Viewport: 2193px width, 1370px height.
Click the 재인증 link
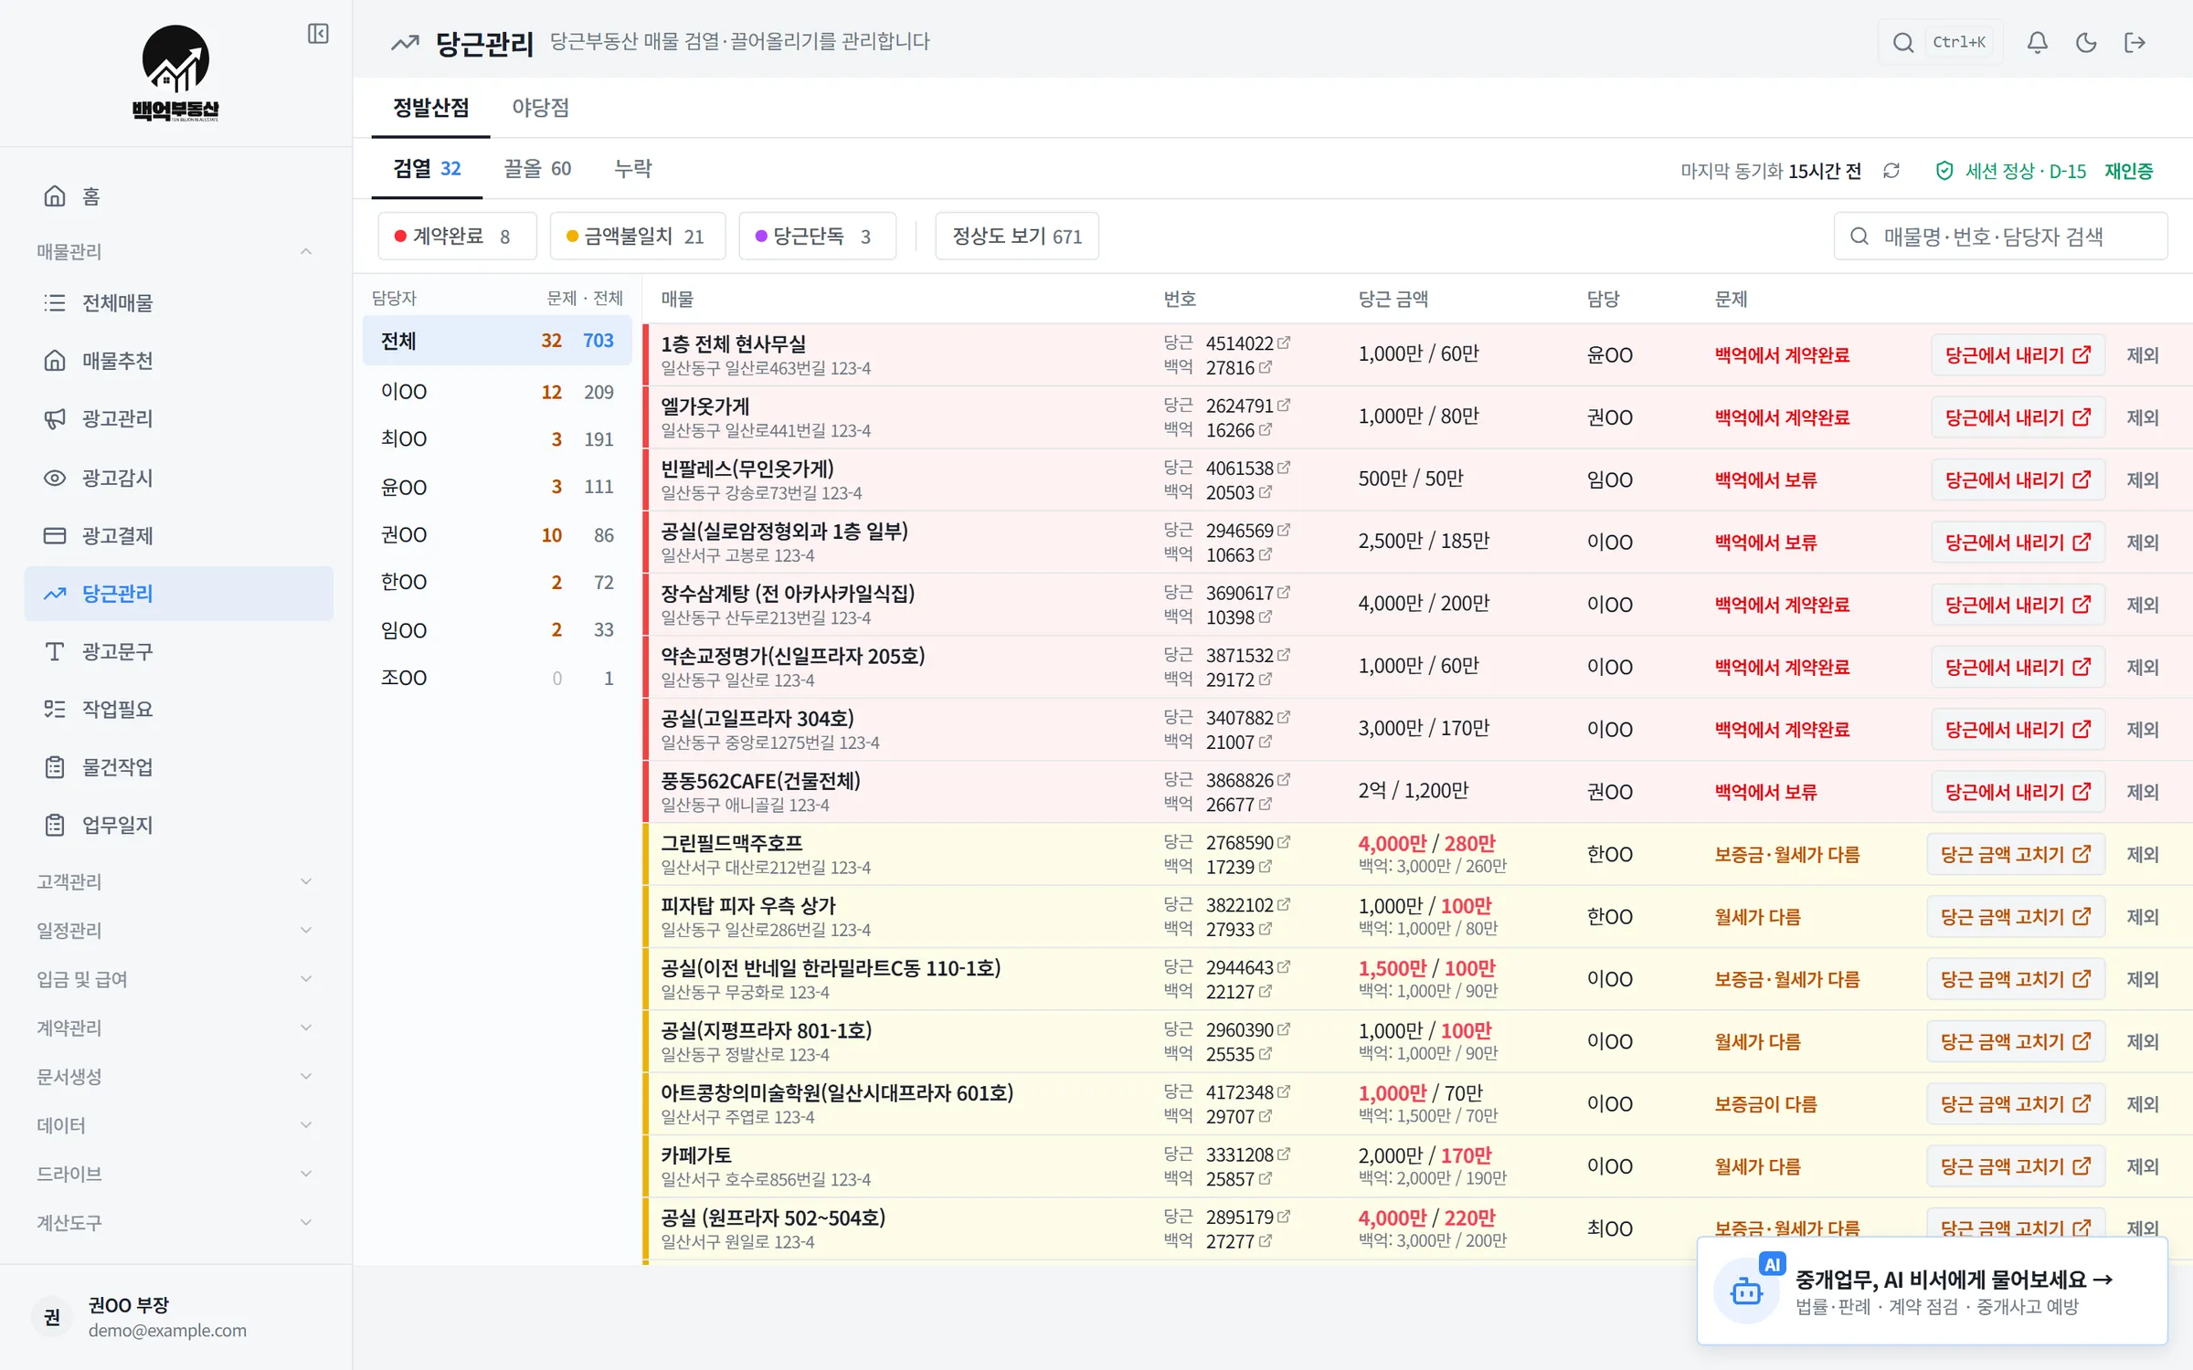pyautogui.click(x=2129, y=171)
